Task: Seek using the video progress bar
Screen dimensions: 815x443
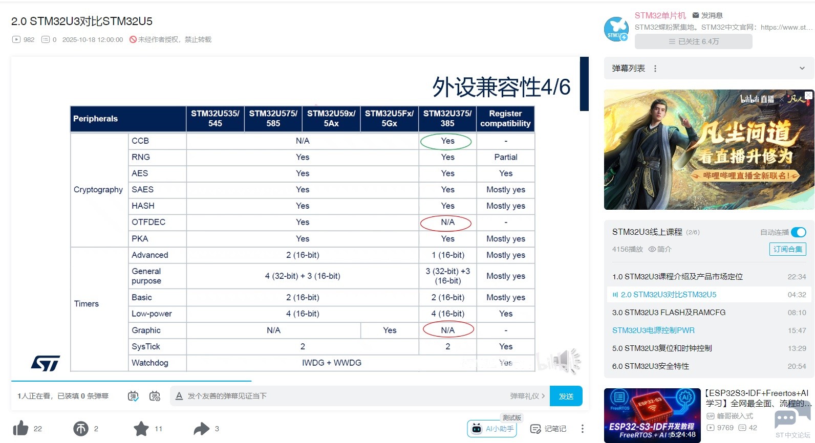Action: pos(300,381)
